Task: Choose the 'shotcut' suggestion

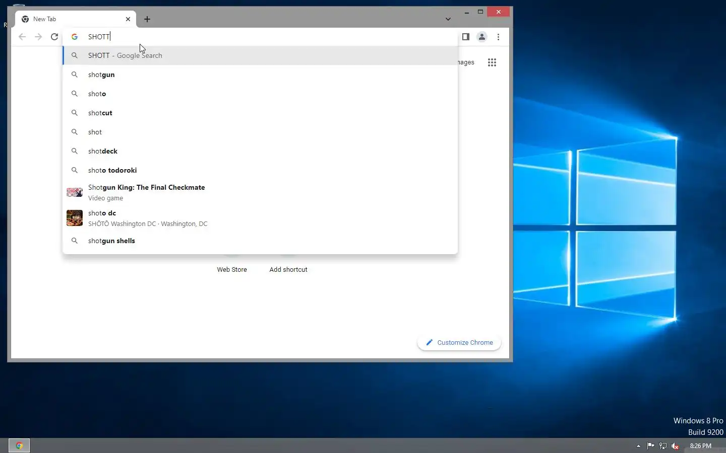Action: (261, 113)
